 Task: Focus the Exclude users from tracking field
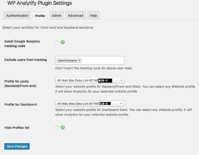pos(90,60)
